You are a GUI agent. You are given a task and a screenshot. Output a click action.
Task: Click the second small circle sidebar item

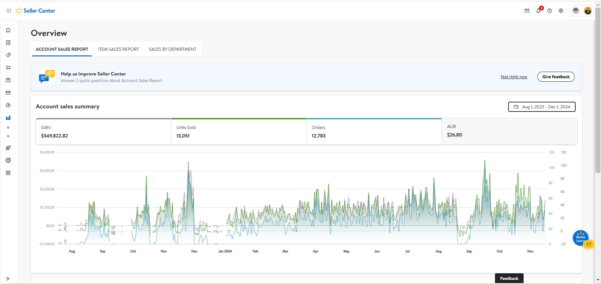(8, 136)
